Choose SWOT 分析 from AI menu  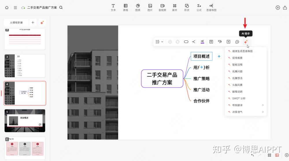point(246,98)
